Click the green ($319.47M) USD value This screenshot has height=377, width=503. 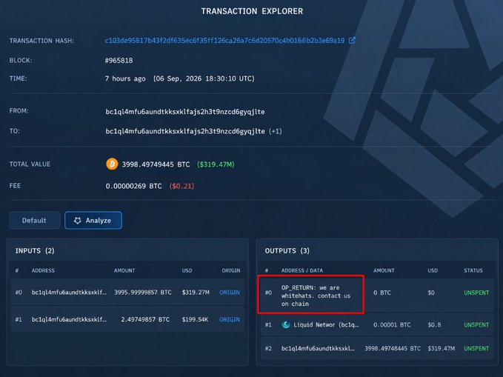216,164
